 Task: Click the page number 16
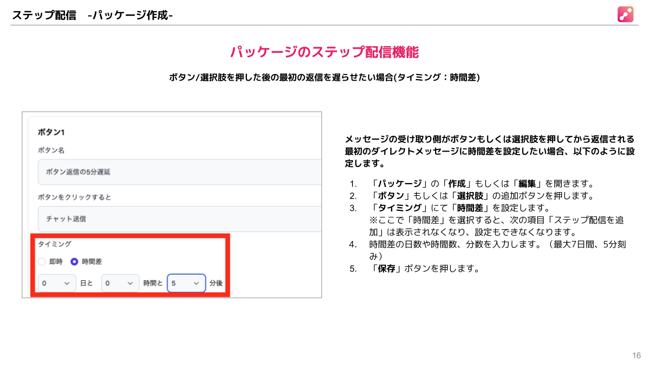click(x=636, y=355)
